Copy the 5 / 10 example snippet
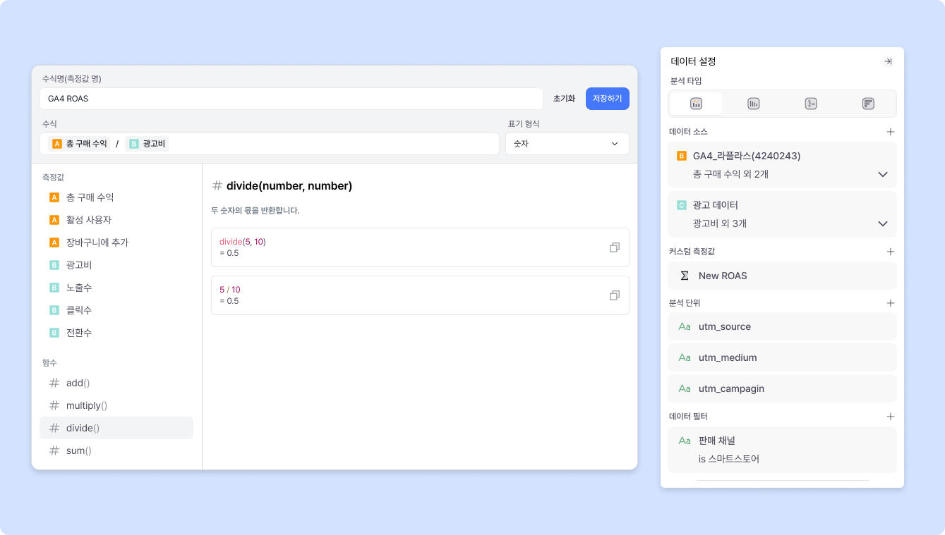This screenshot has height=535, width=945. (614, 295)
